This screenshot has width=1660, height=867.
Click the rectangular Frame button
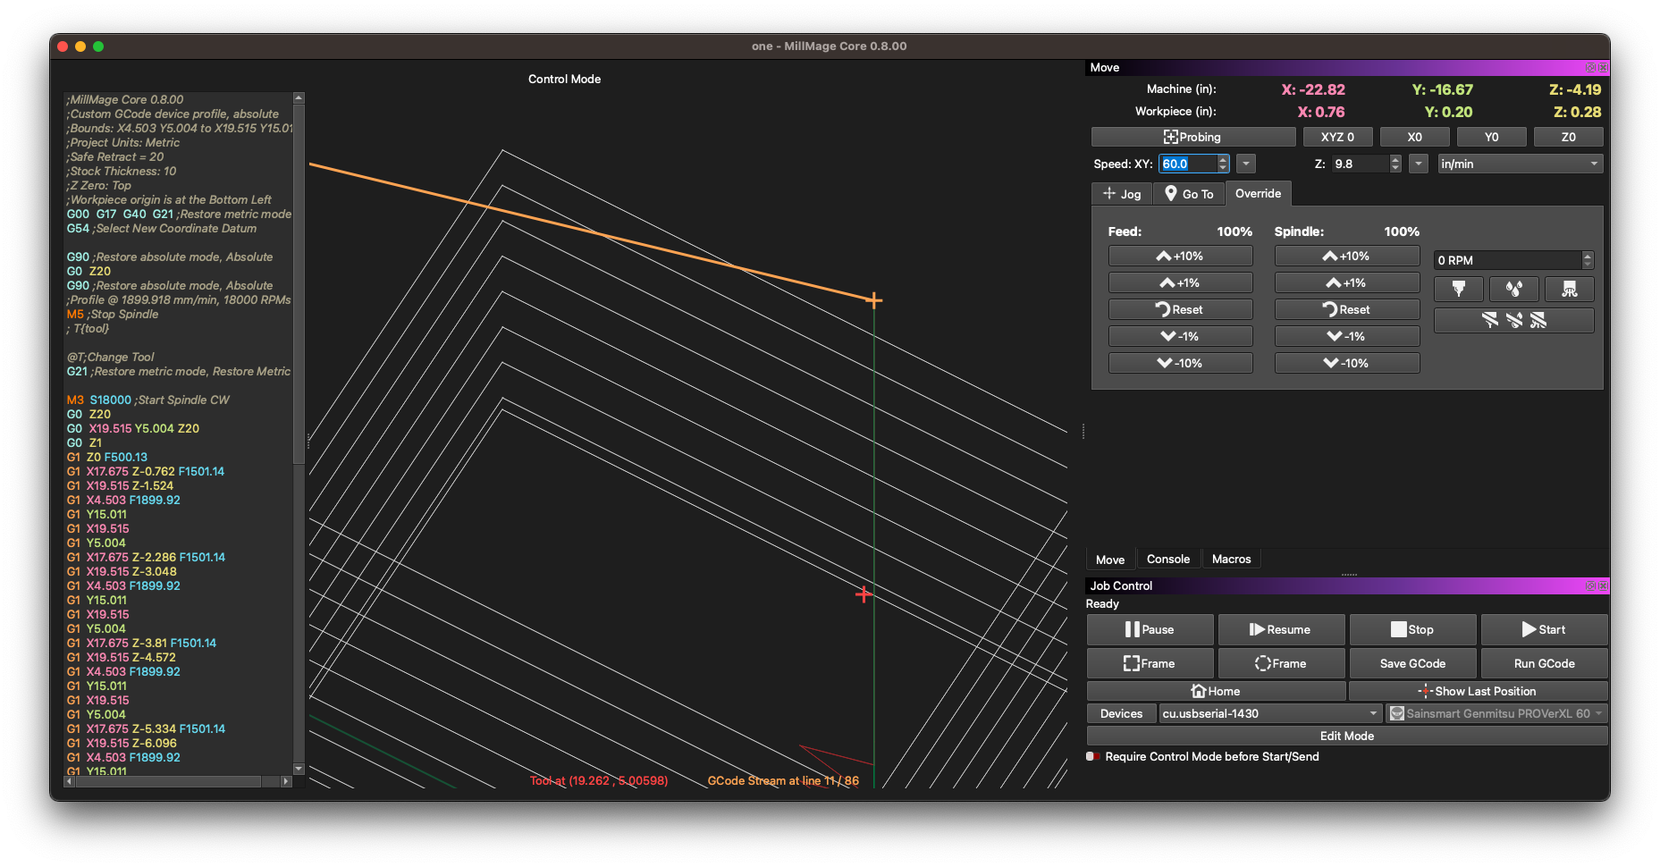click(x=1150, y=663)
